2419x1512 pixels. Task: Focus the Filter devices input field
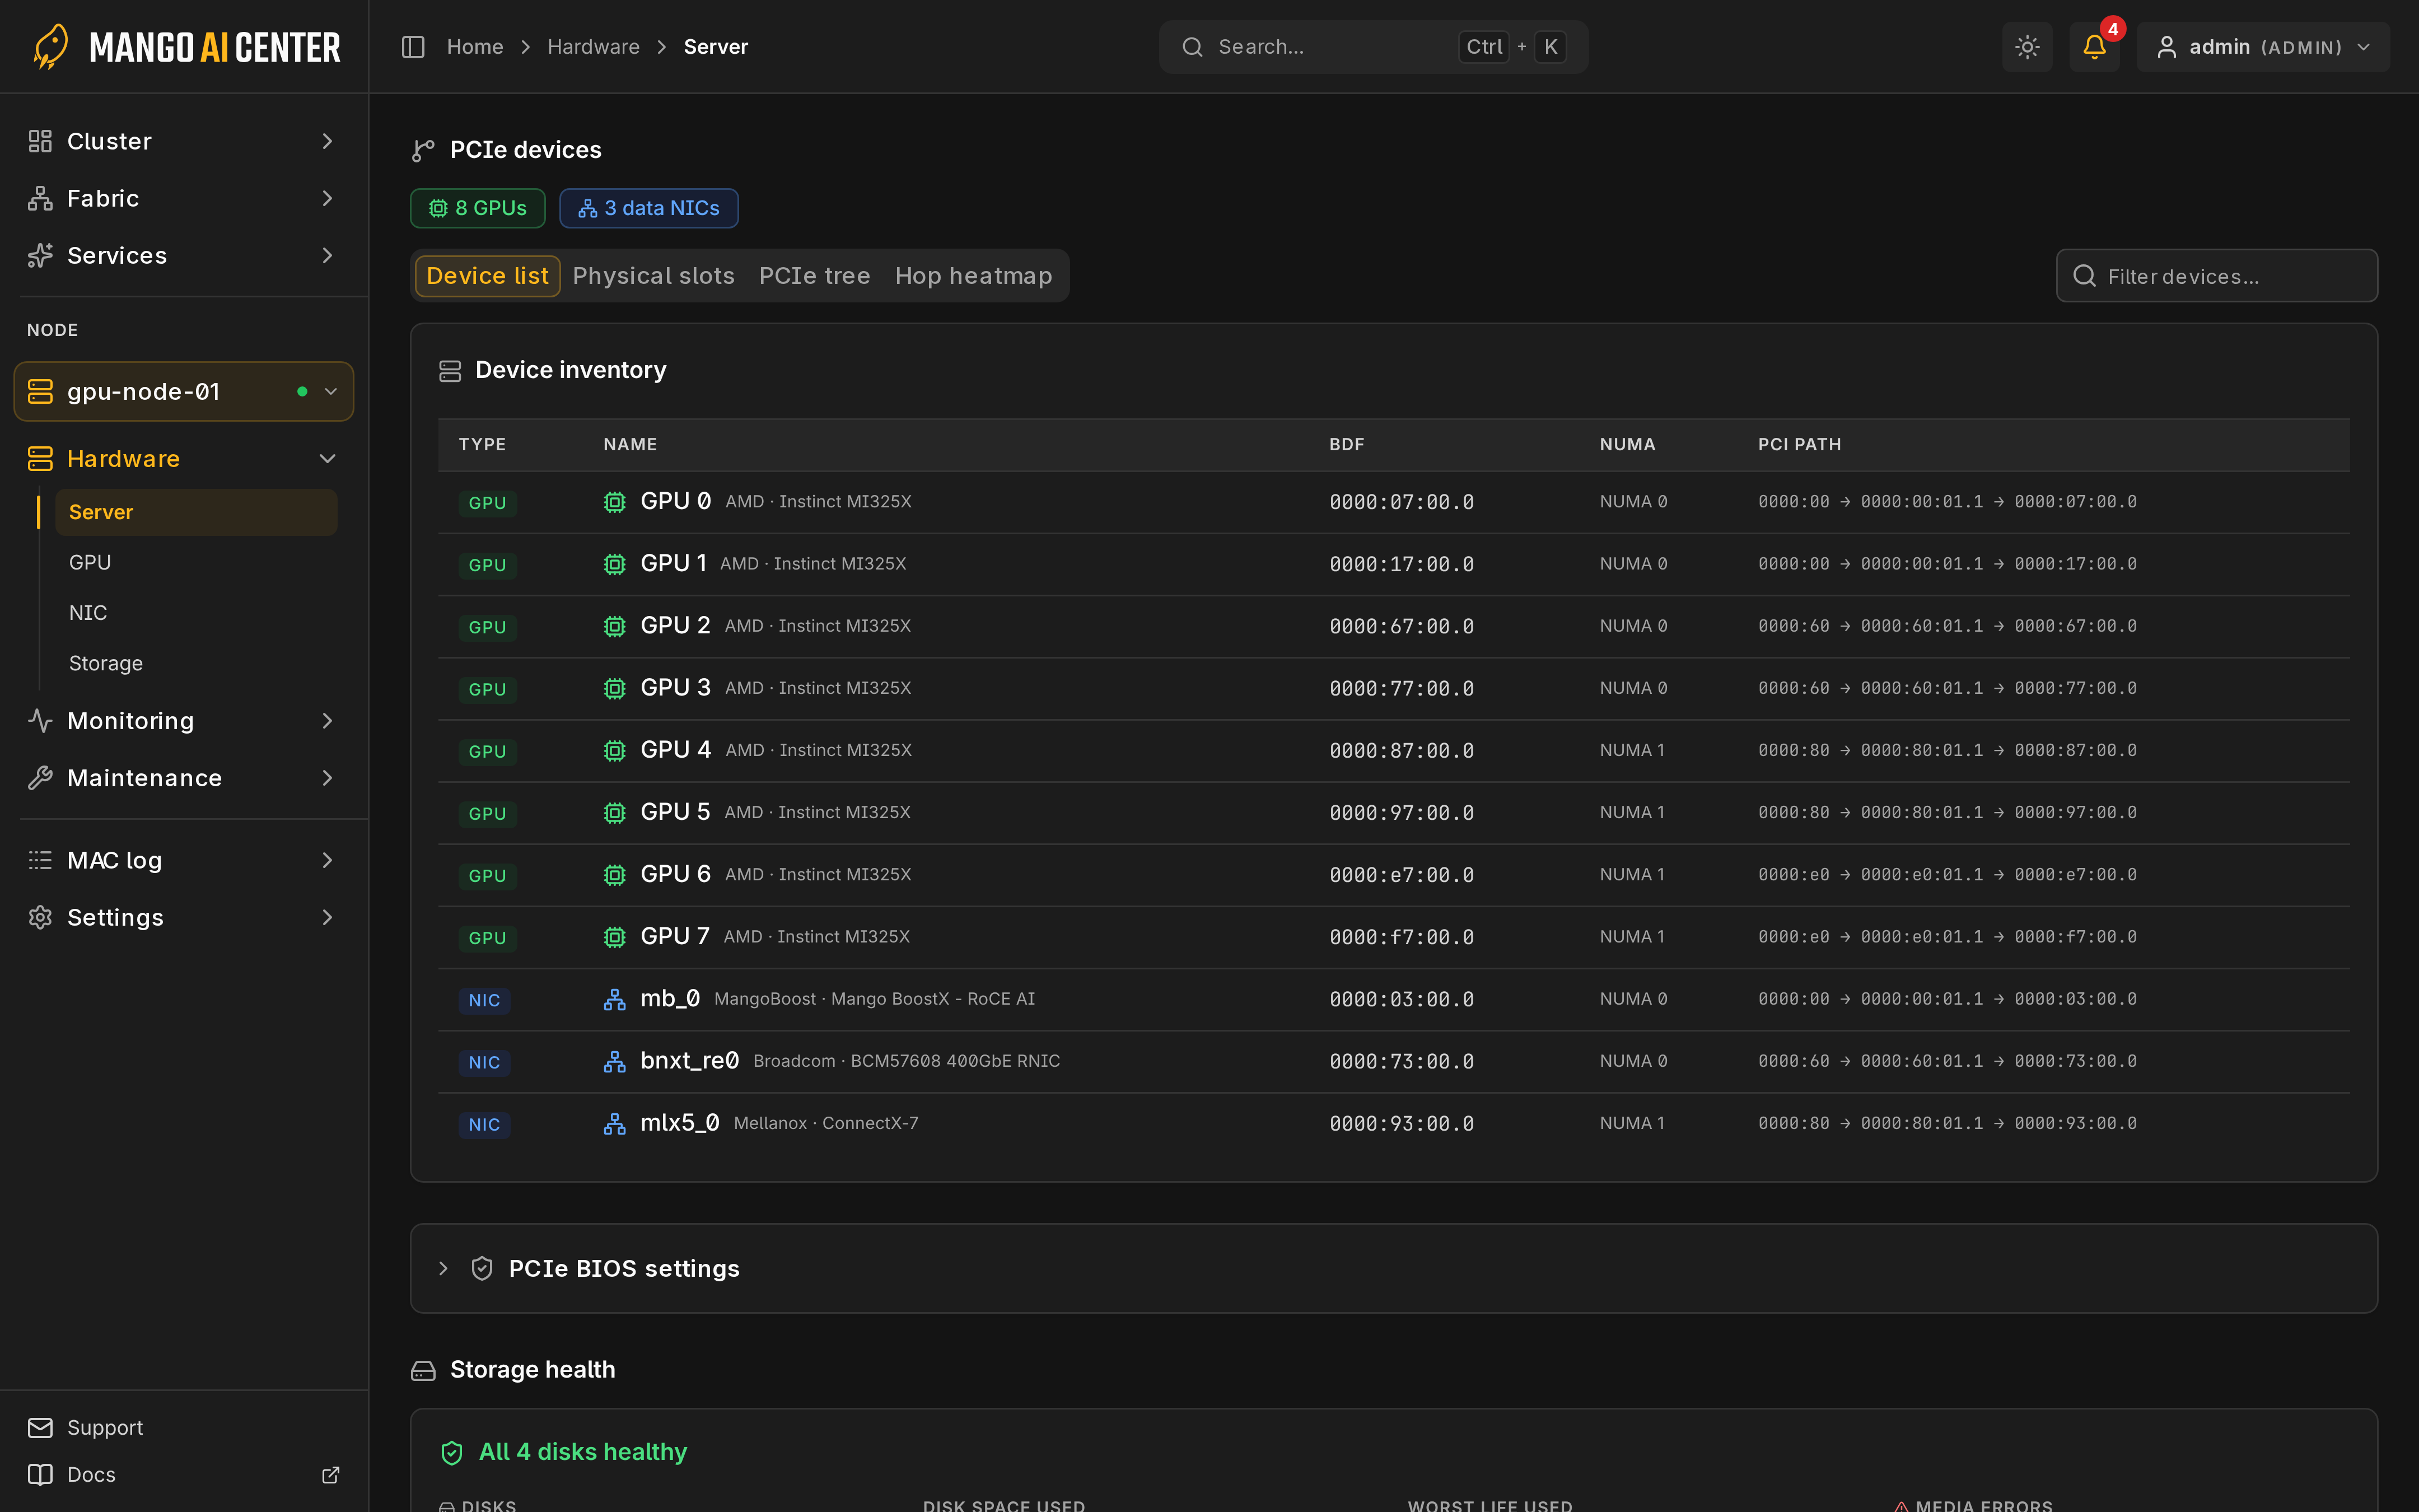(x=2217, y=276)
